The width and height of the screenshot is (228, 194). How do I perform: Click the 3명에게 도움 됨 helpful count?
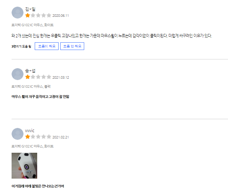tap(21, 46)
